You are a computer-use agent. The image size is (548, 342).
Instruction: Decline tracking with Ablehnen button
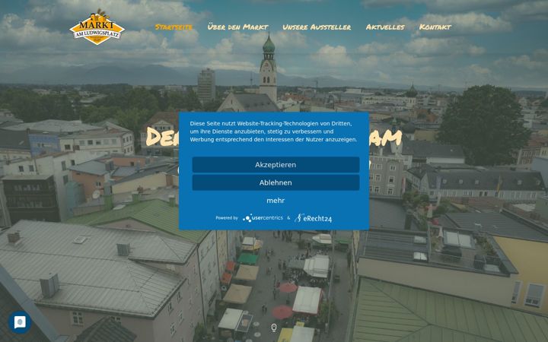tap(276, 182)
